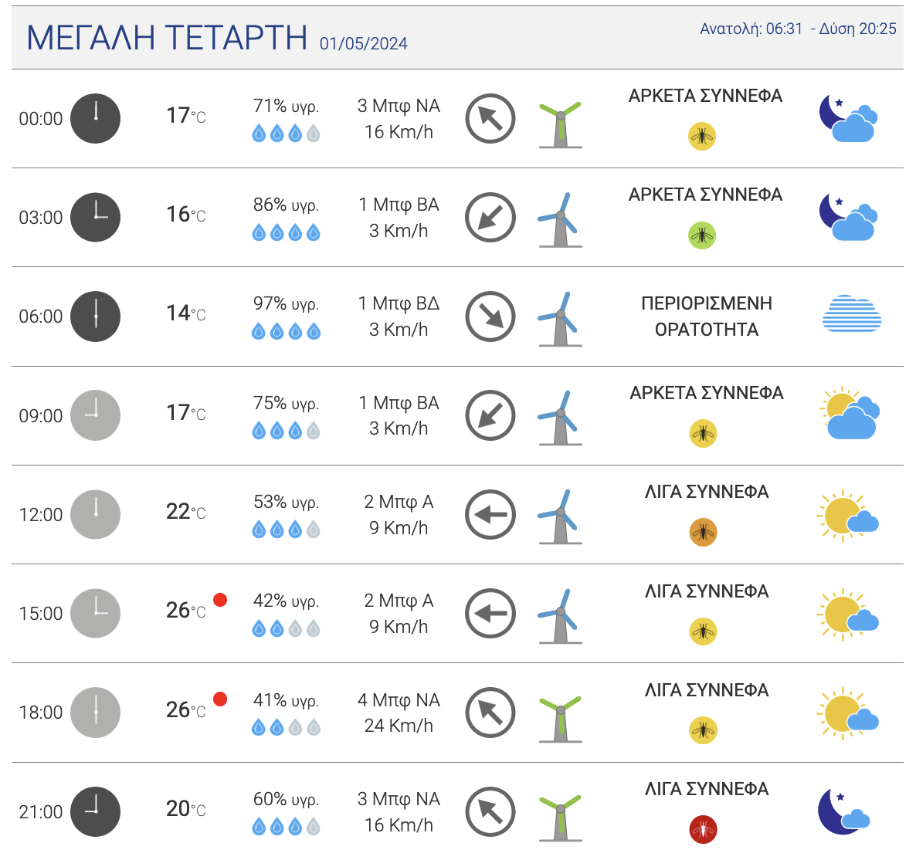The image size is (916, 860).
Task: Click the red mosquito icon at 21:00
Action: (703, 829)
